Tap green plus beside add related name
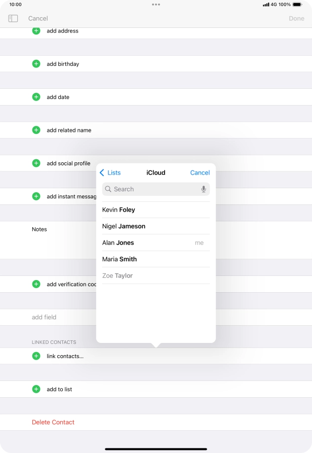 [36, 130]
